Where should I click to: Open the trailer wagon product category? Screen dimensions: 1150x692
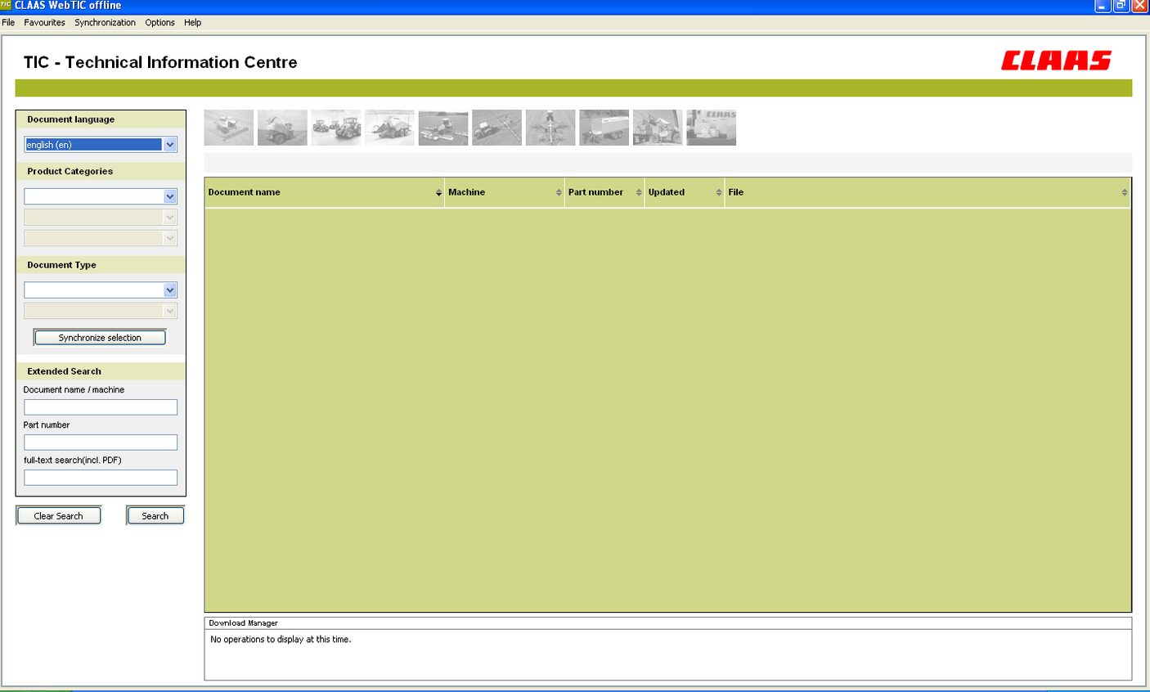coord(604,127)
